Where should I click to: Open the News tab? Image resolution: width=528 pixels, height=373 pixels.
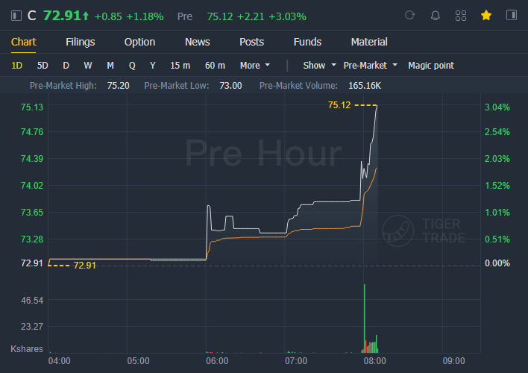tap(198, 42)
